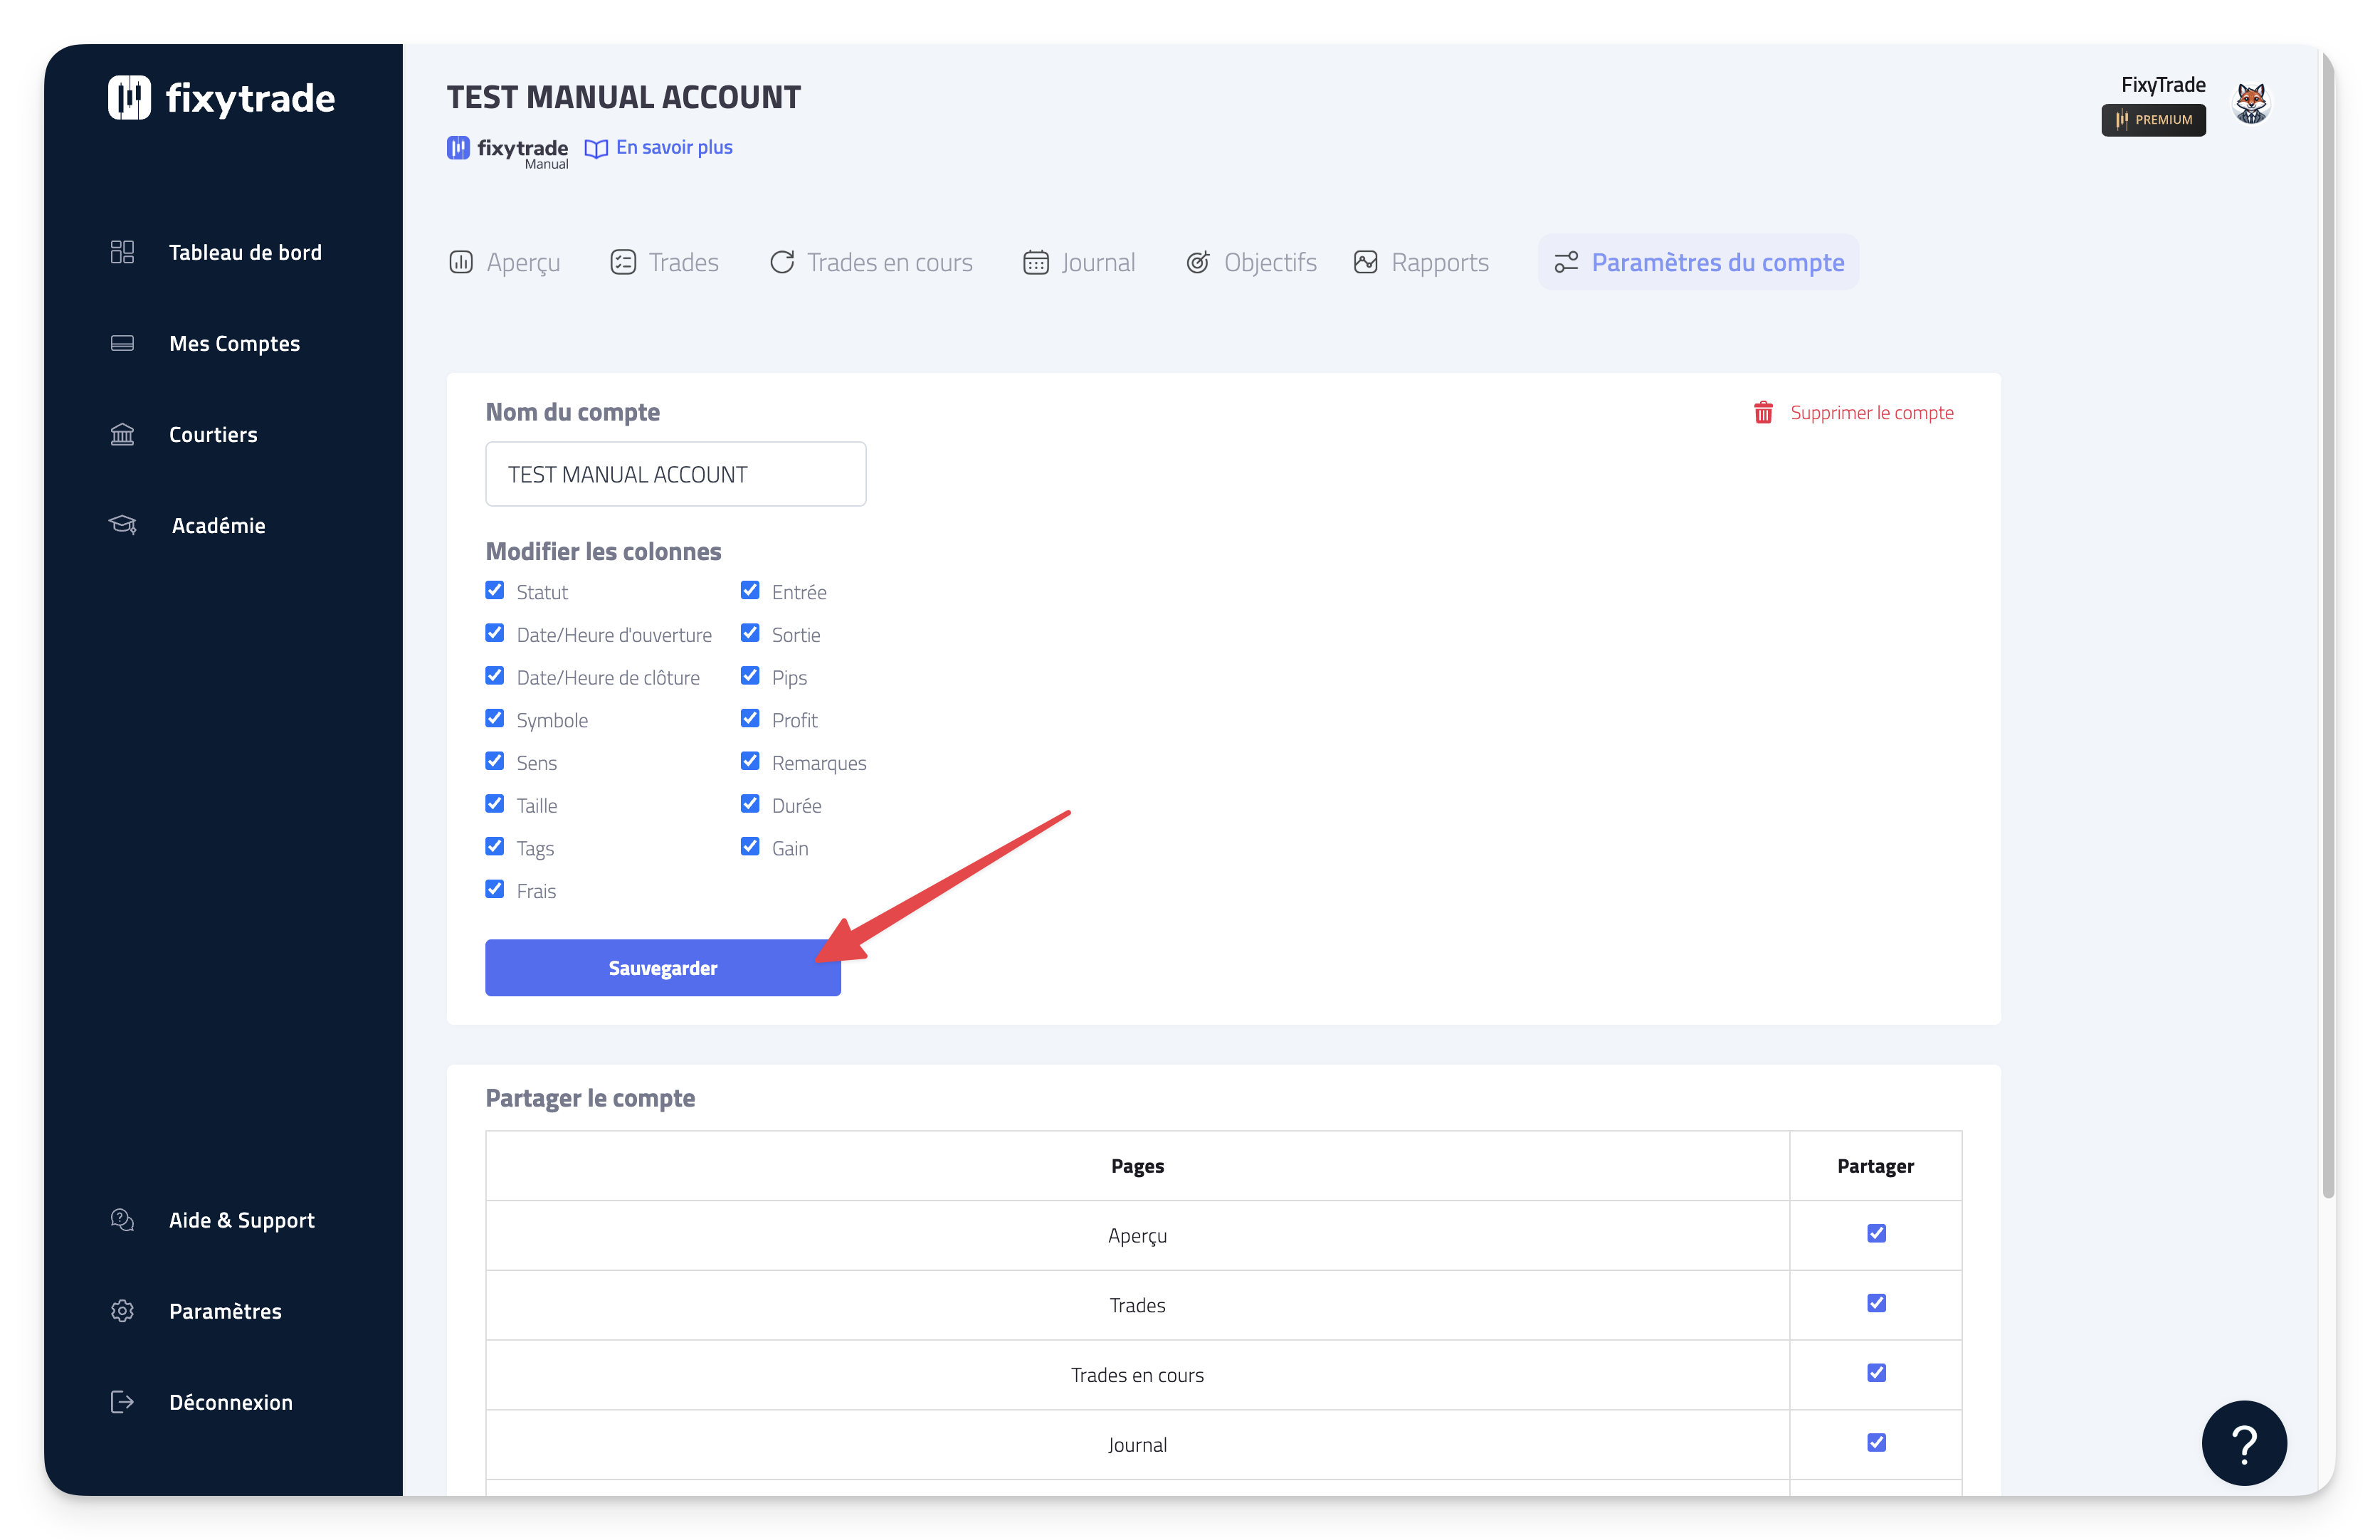This screenshot has width=2380, height=1540.
Task: Disable sharing for Trades en cours page
Action: 1876,1373
